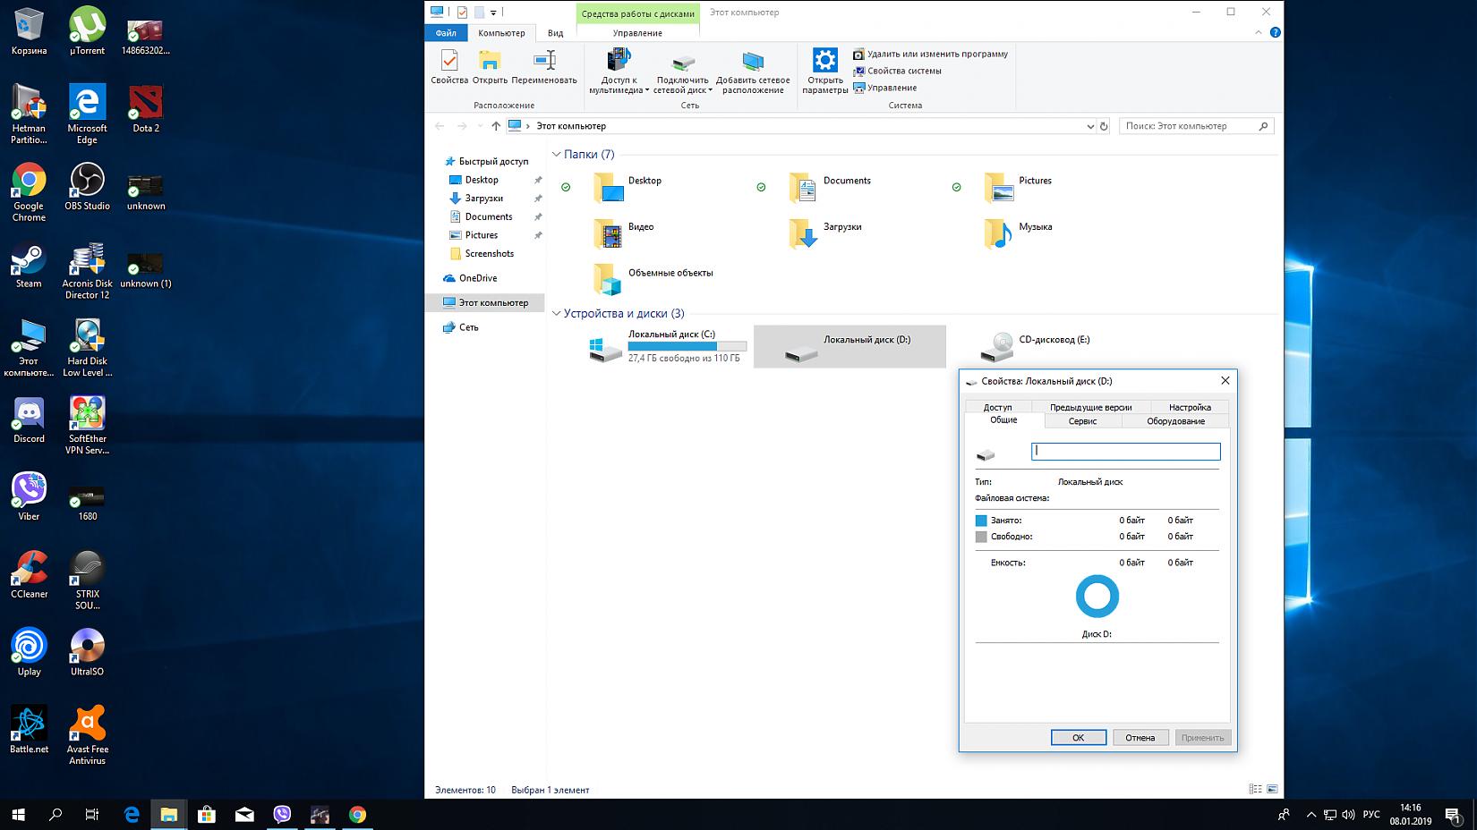Switch to the Вид ribbon tab
The height and width of the screenshot is (830, 1477).
[555, 33]
